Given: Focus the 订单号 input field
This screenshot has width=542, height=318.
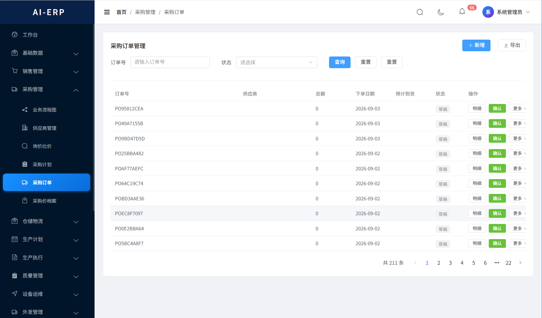Looking at the screenshot, I should pos(170,62).
